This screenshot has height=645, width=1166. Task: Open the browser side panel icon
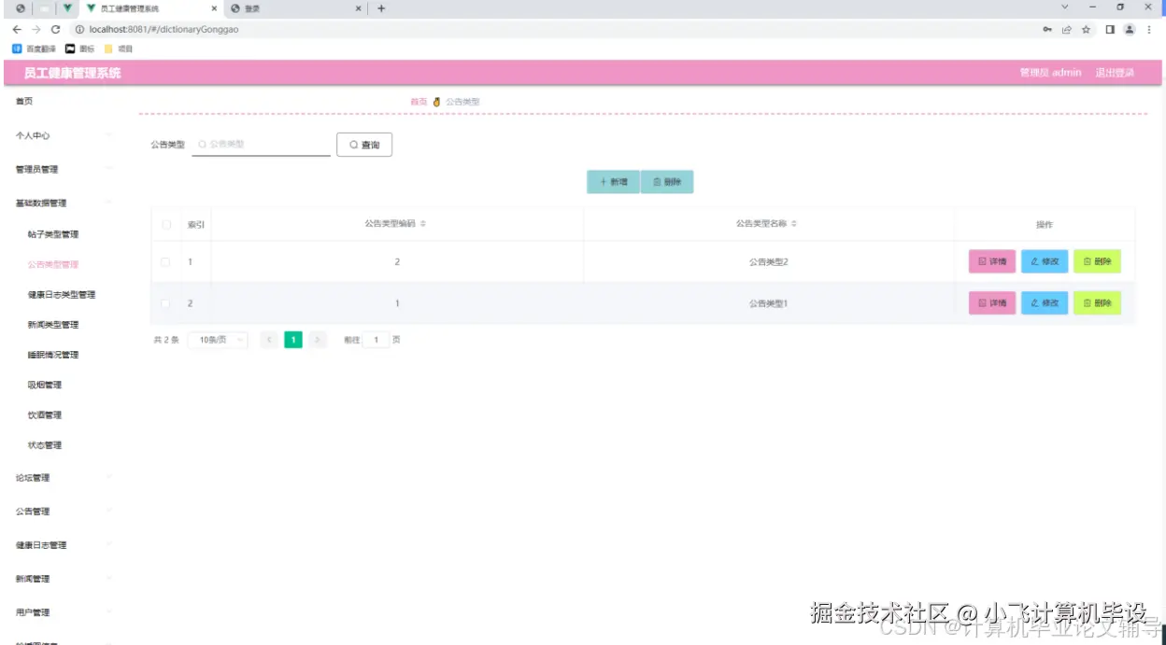(x=1110, y=29)
